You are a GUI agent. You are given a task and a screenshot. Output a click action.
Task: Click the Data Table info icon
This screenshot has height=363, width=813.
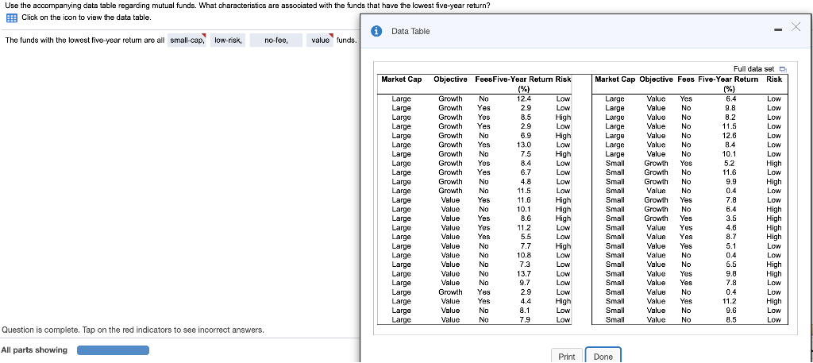click(377, 31)
